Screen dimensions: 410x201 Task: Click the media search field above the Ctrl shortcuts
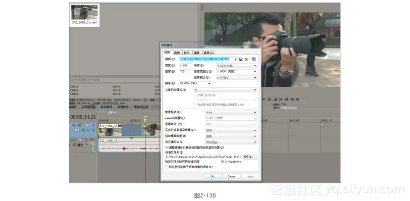click(x=115, y=80)
